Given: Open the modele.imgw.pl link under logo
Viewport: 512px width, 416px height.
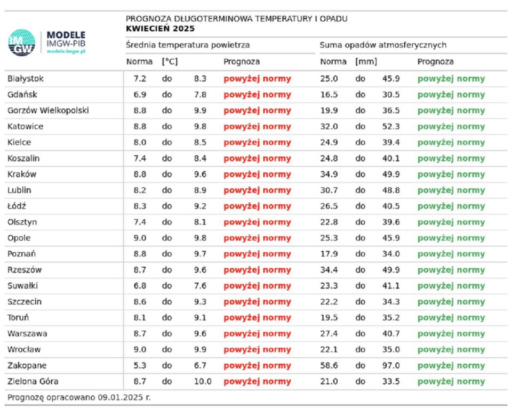Looking at the screenshot, I should coord(66,52).
